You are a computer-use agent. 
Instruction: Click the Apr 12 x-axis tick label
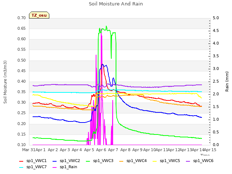[x=174, y=150]
